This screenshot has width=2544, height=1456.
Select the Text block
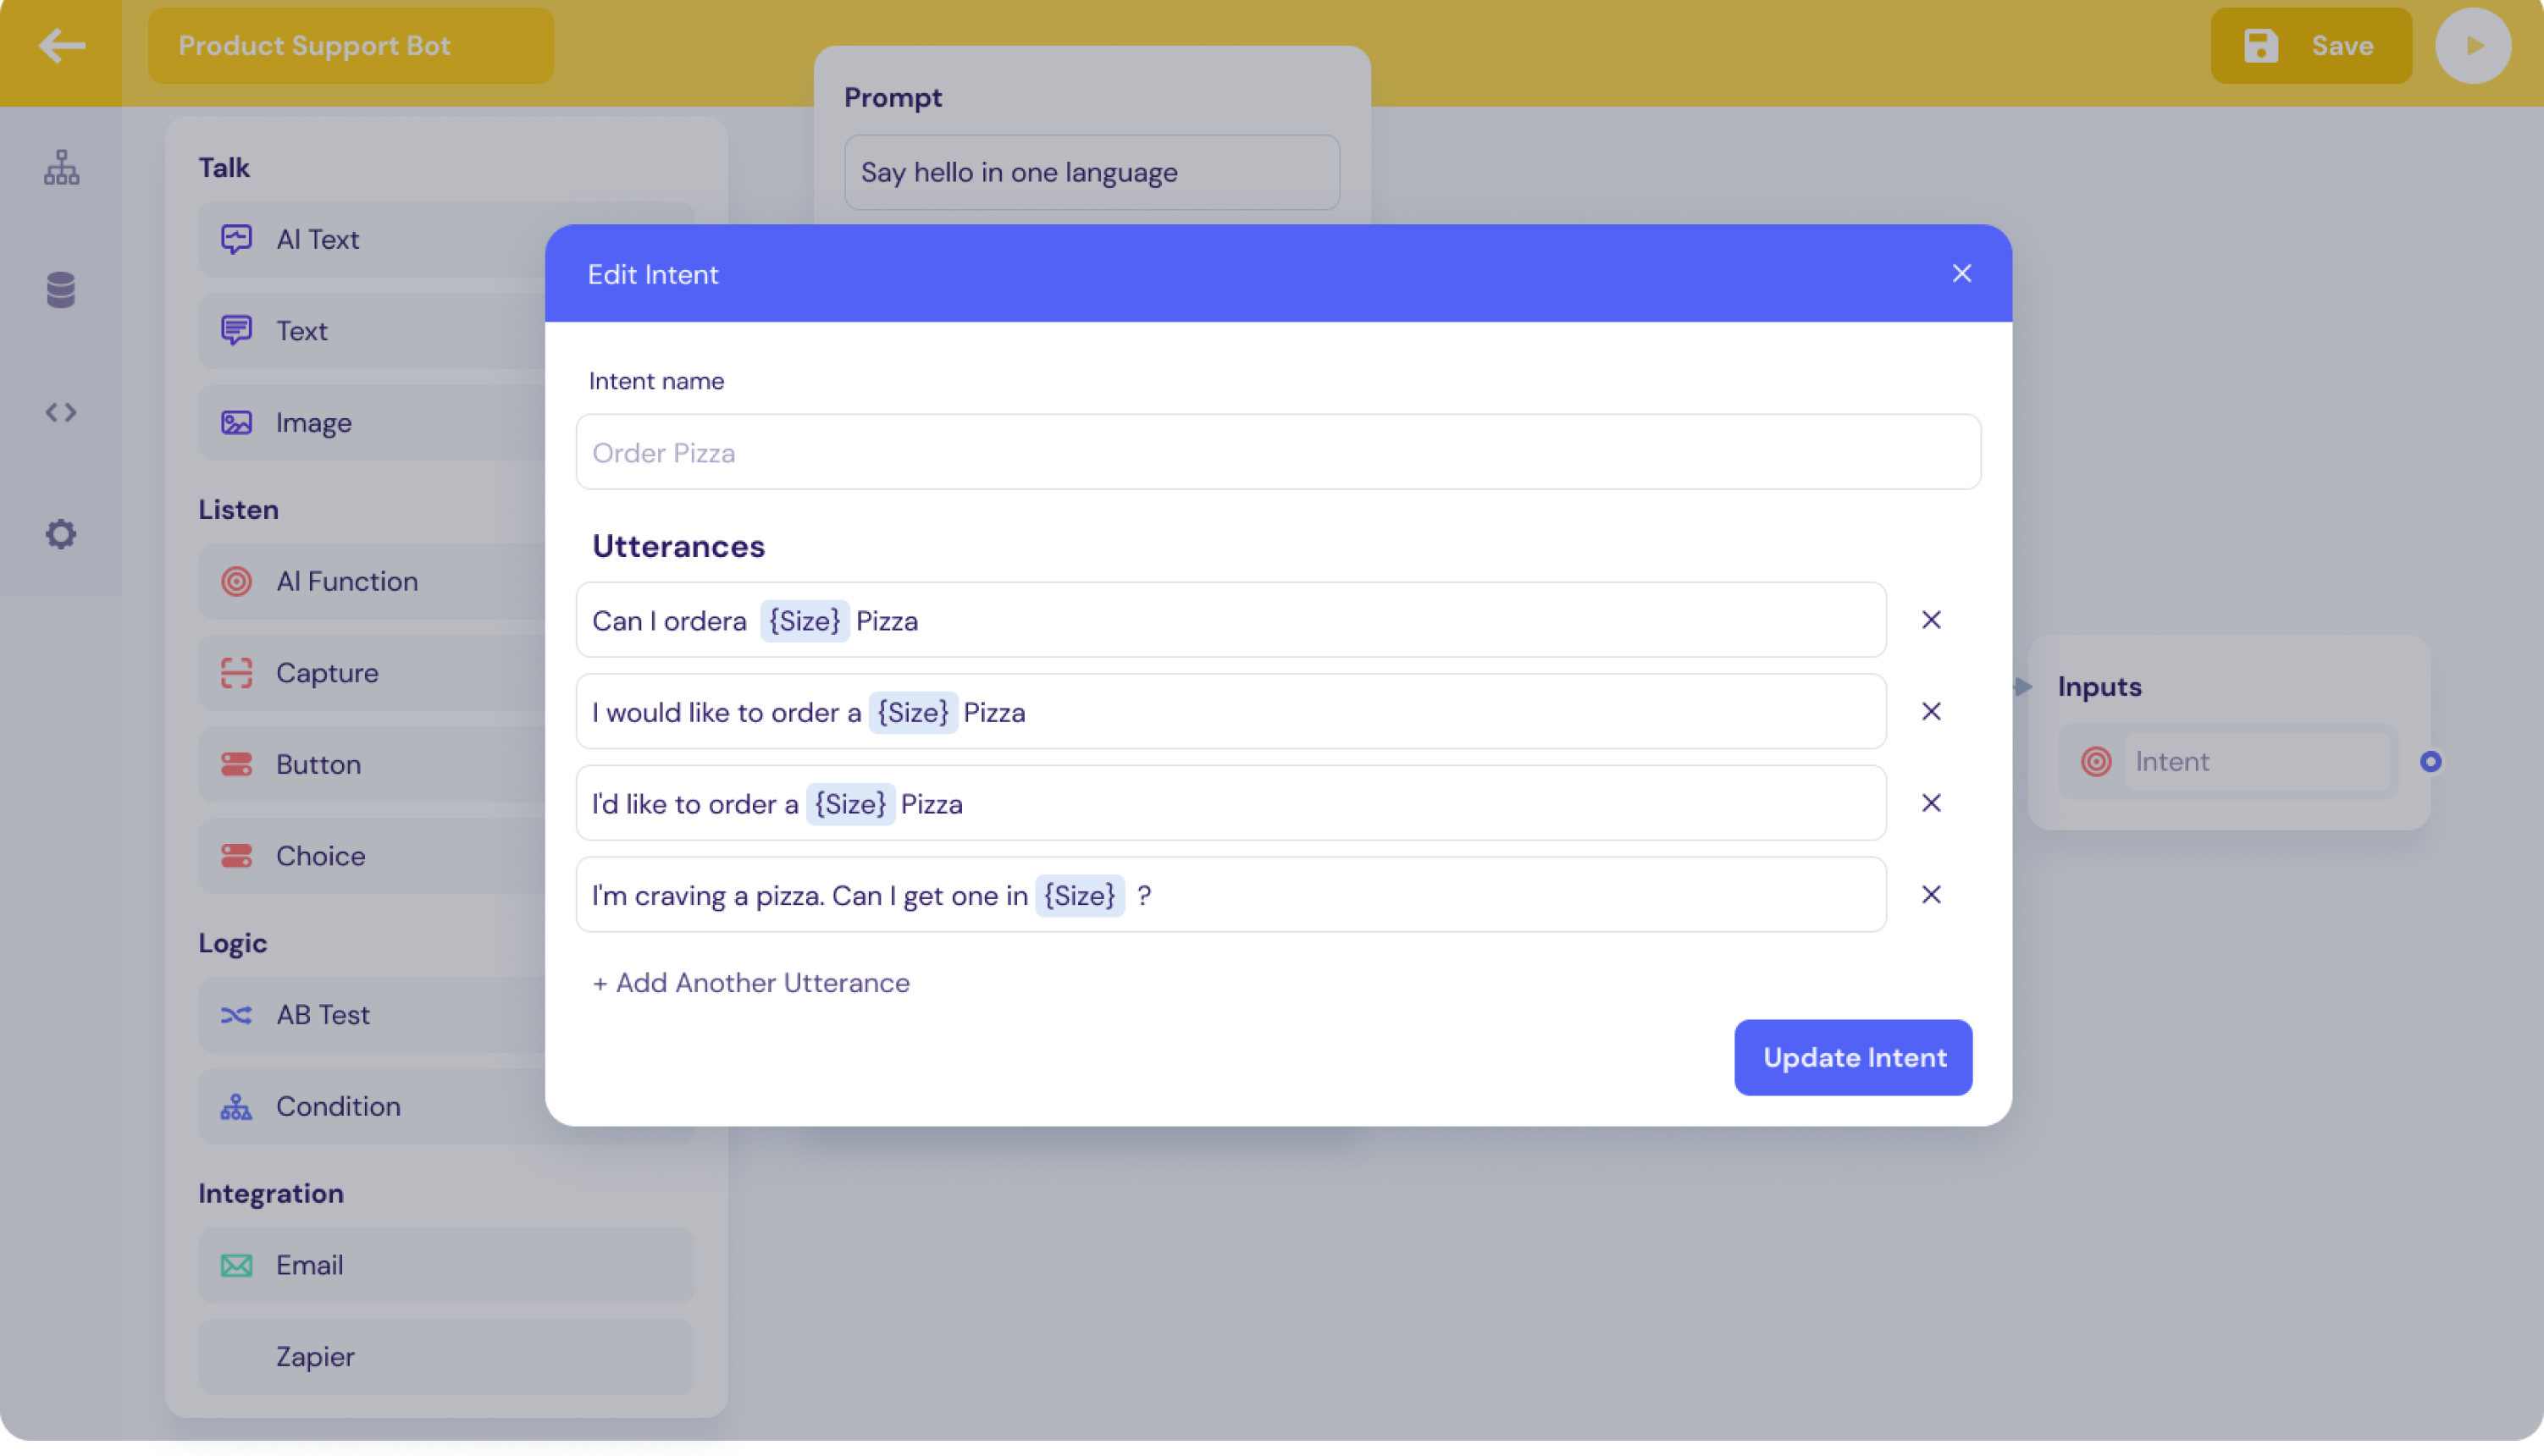(446, 331)
